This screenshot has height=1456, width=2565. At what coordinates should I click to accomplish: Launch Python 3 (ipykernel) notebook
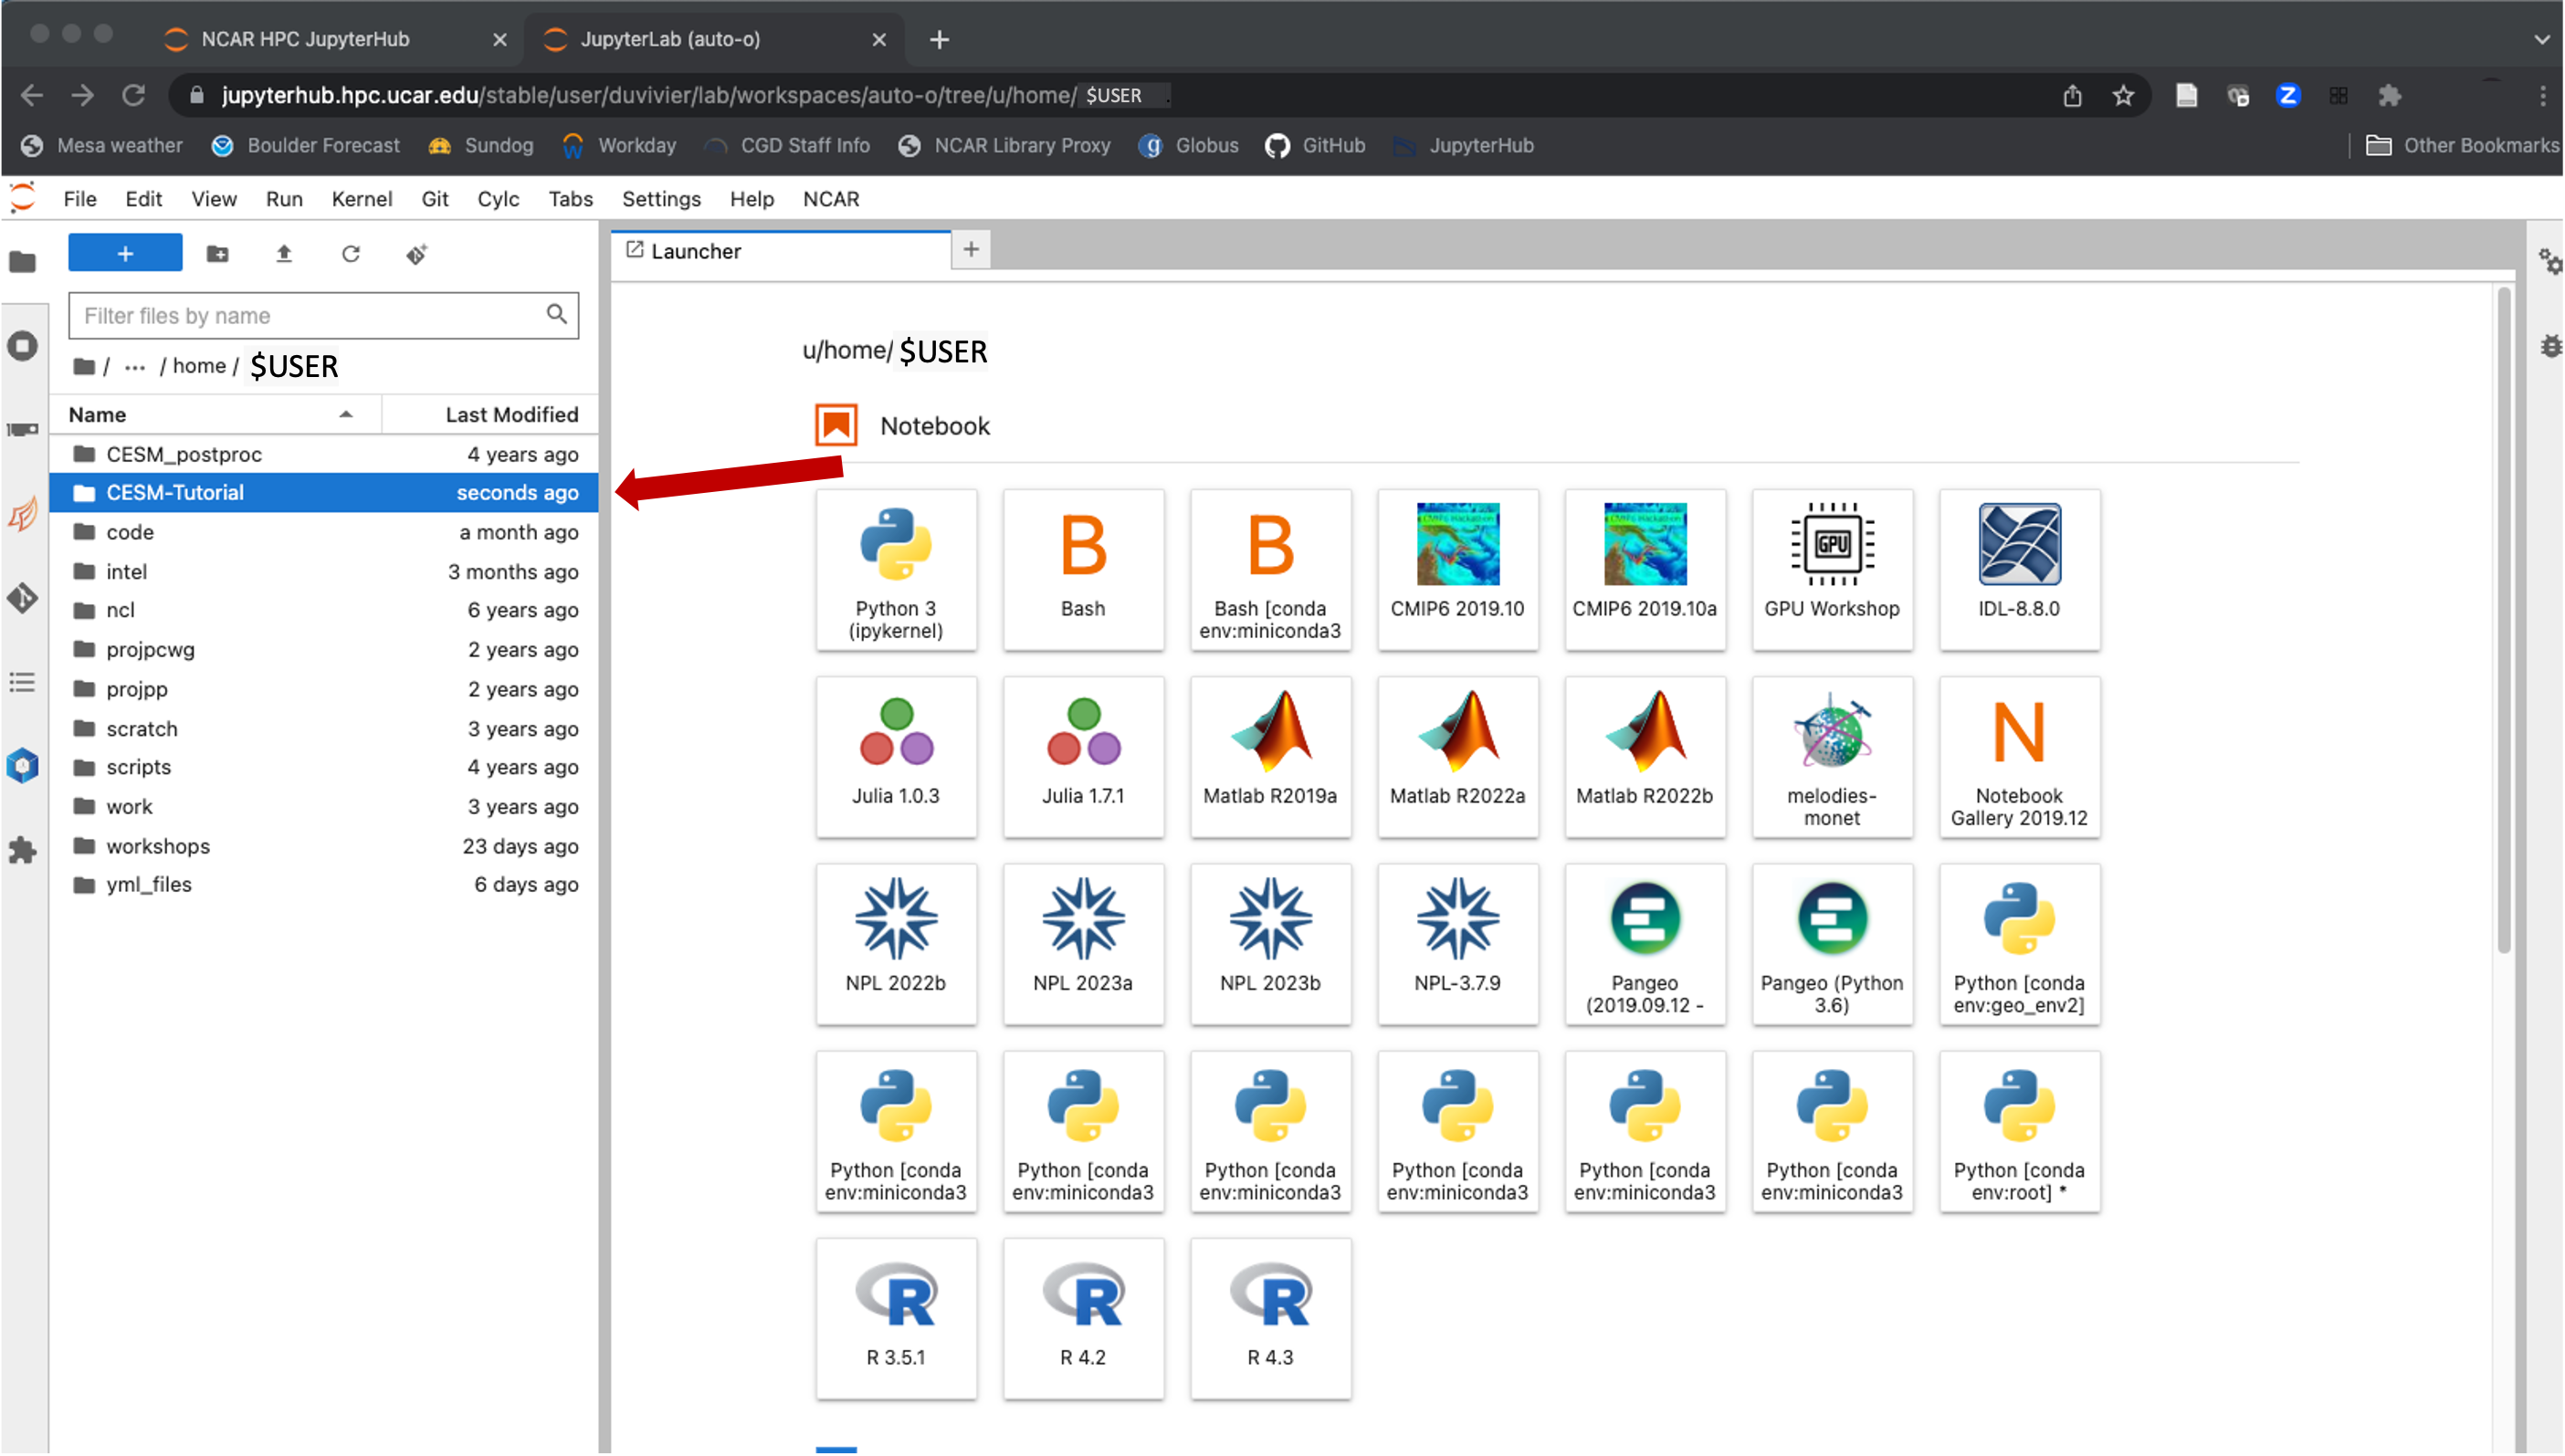(x=895, y=570)
